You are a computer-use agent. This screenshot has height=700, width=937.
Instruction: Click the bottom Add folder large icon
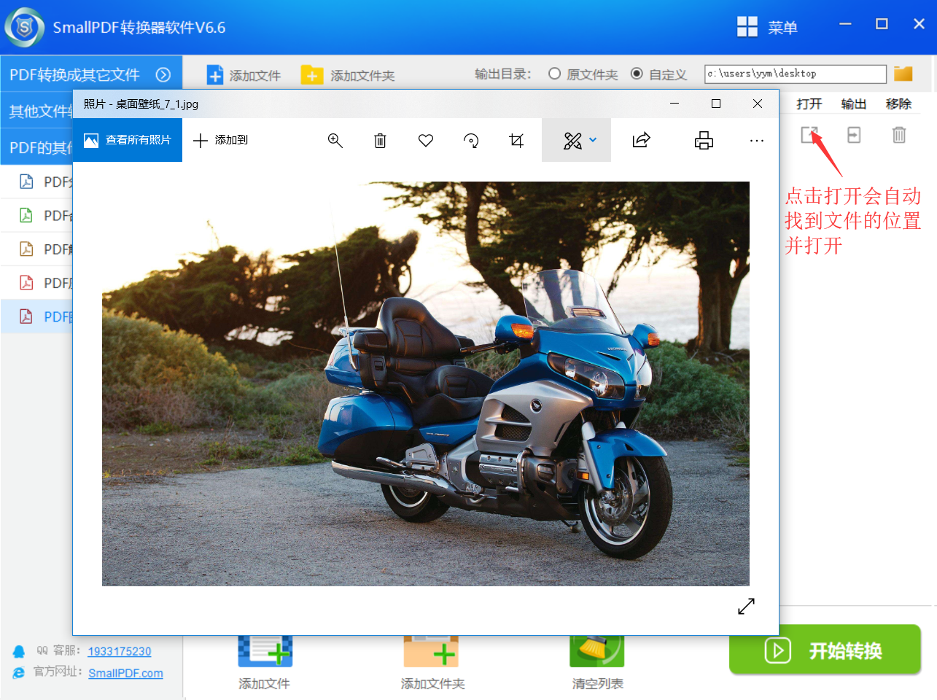431,651
